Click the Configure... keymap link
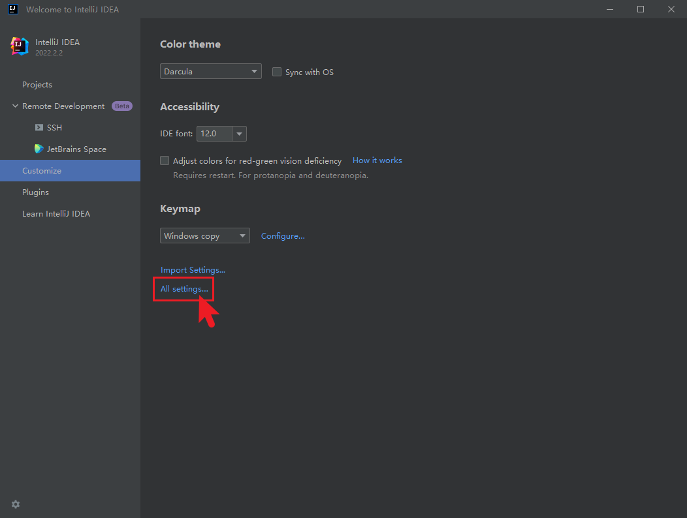Image resolution: width=687 pixels, height=518 pixels. point(283,236)
